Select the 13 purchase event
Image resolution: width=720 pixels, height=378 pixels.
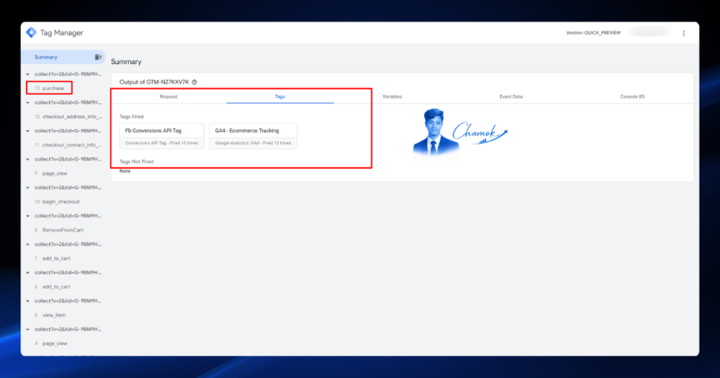tap(50, 88)
